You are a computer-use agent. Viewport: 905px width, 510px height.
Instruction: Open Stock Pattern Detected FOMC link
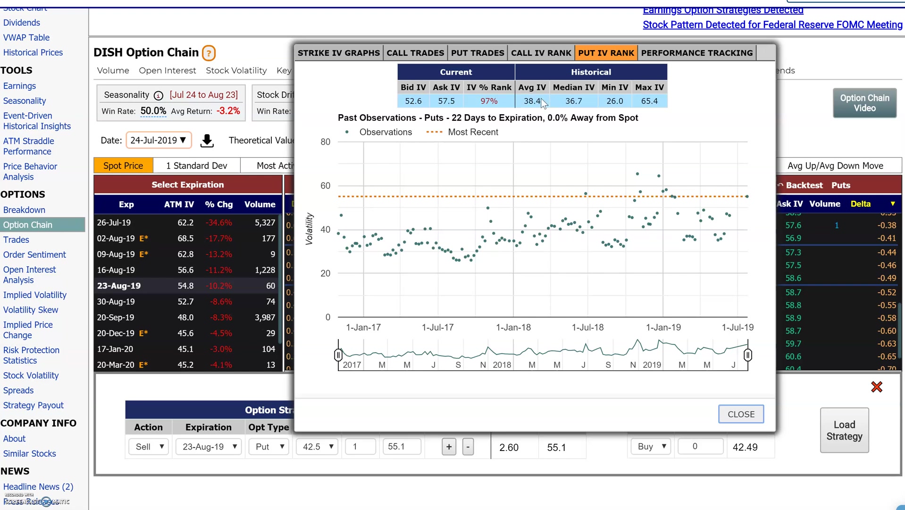click(772, 25)
